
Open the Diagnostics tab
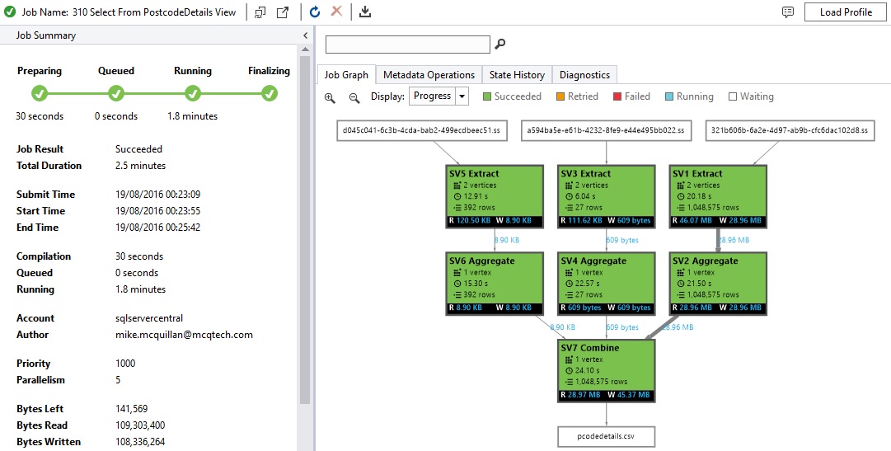[584, 74]
